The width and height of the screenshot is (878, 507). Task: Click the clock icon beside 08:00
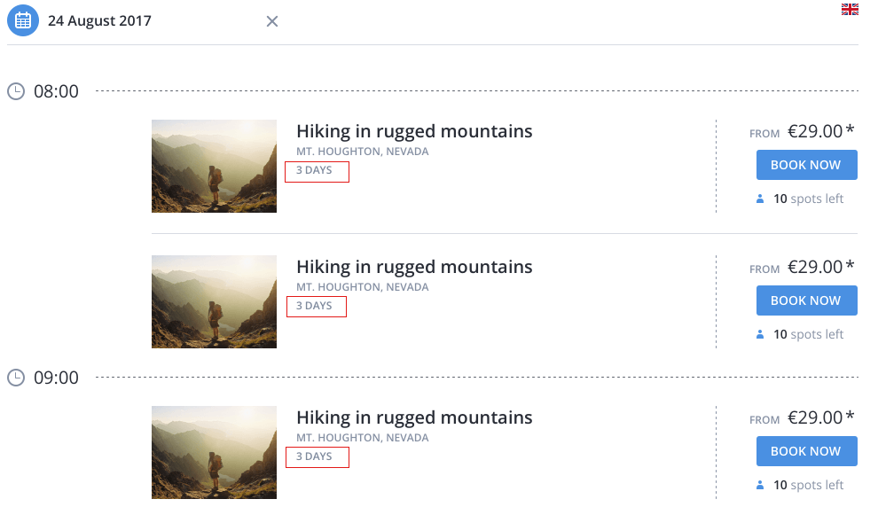point(16,91)
